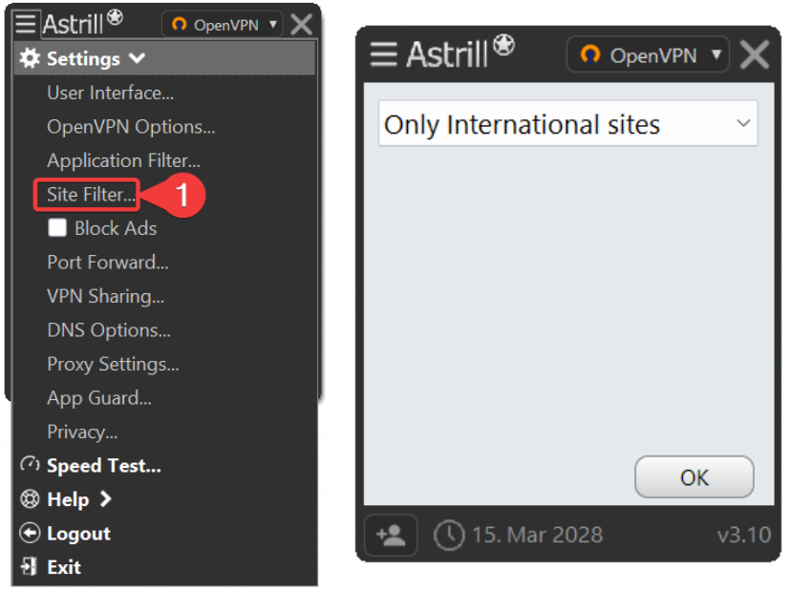Click Settings gear icon in left menu
The width and height of the screenshot is (789, 591).
pos(30,58)
